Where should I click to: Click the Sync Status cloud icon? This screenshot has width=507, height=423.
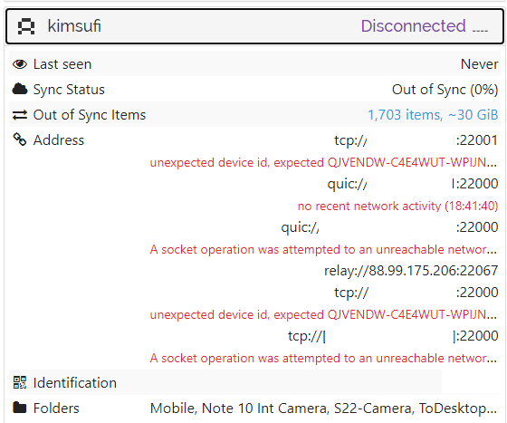[20, 89]
